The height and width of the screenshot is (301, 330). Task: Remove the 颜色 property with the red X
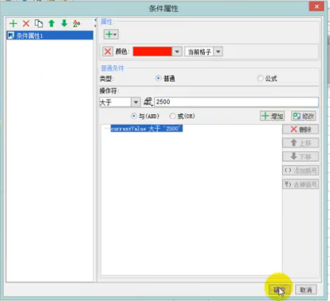pos(108,52)
